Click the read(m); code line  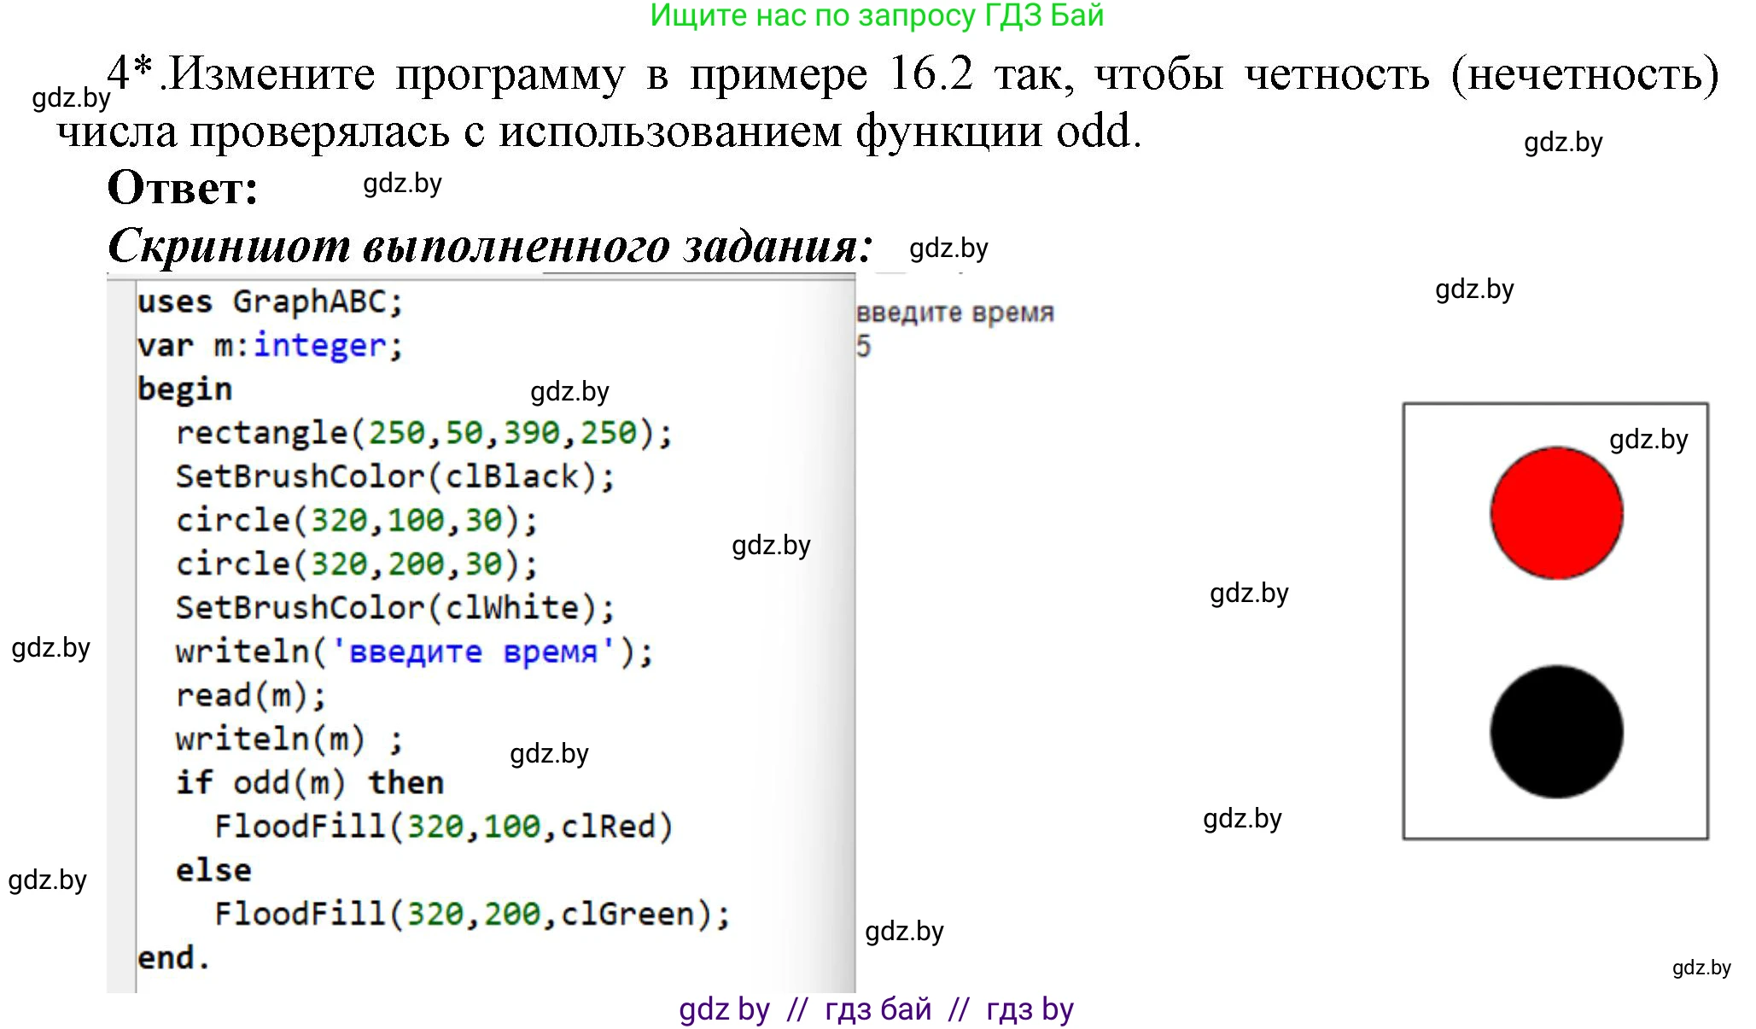tap(251, 695)
